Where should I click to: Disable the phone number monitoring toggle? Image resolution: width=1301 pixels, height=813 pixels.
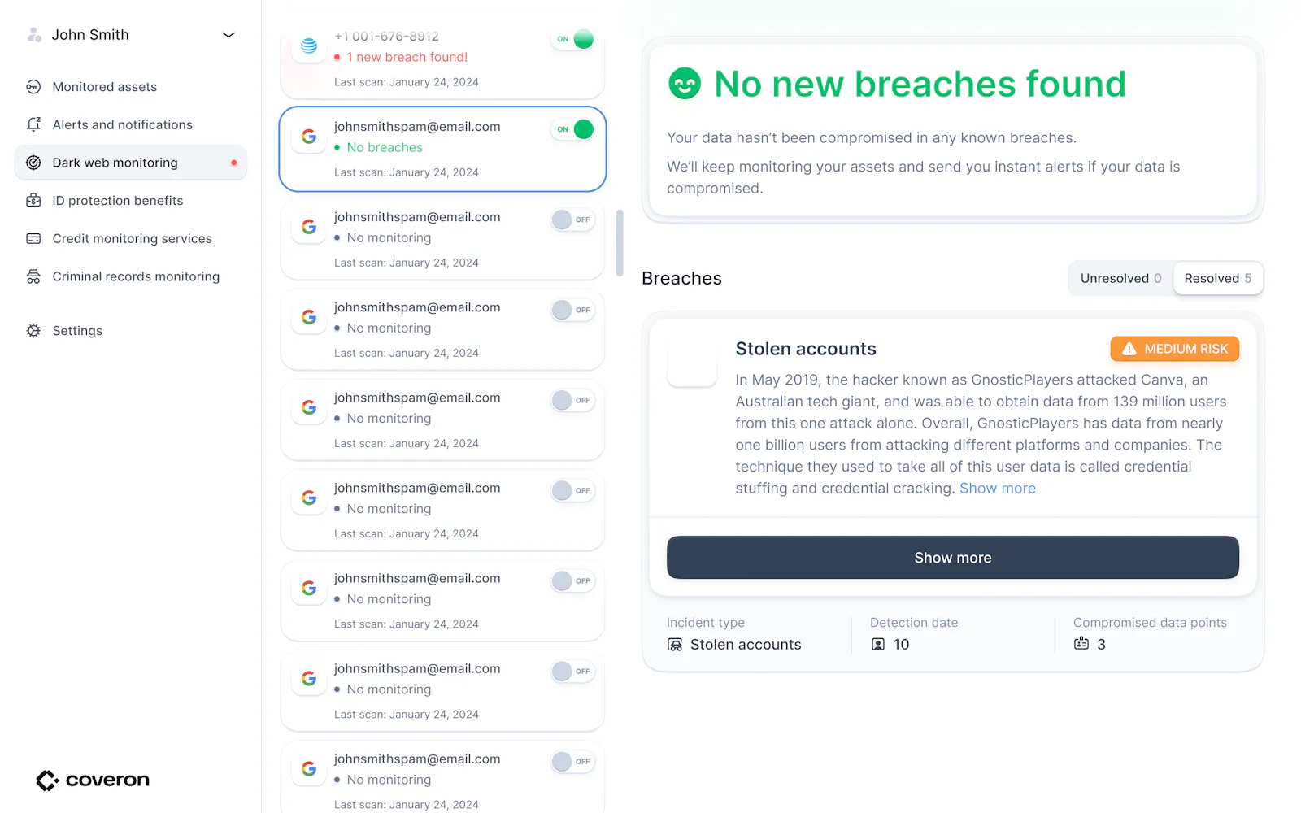(573, 39)
